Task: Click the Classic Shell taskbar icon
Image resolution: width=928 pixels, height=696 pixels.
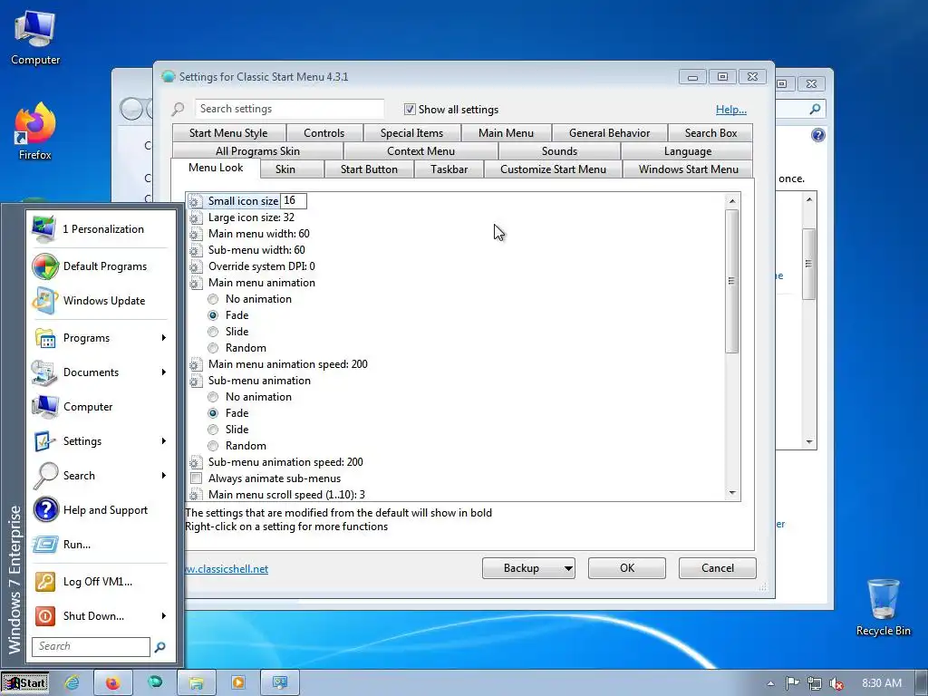Action: coord(155,682)
